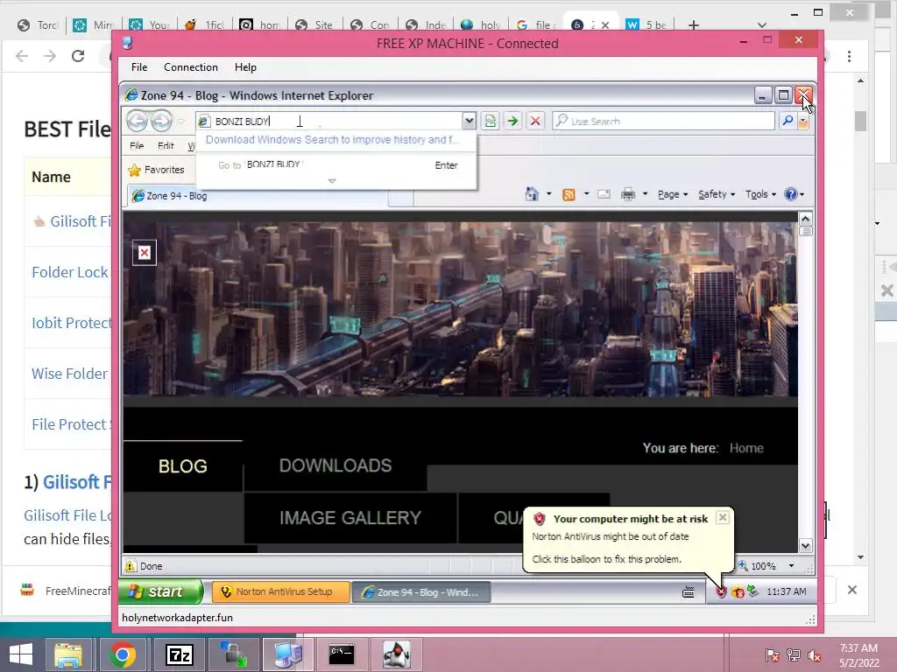Click the XP start button
The height and width of the screenshot is (672, 897).
161,591
